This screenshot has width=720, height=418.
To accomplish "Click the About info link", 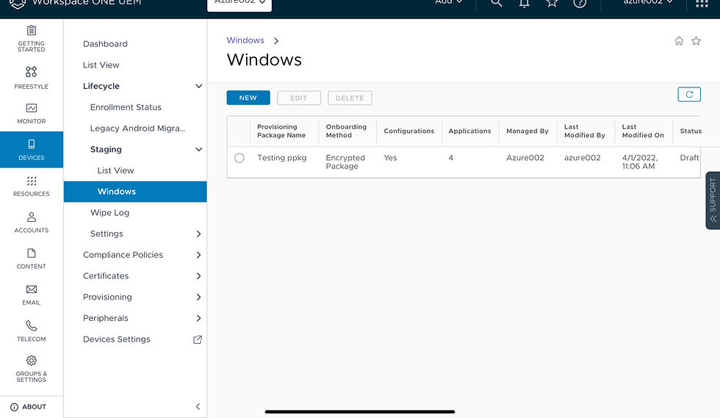I will pos(29,406).
